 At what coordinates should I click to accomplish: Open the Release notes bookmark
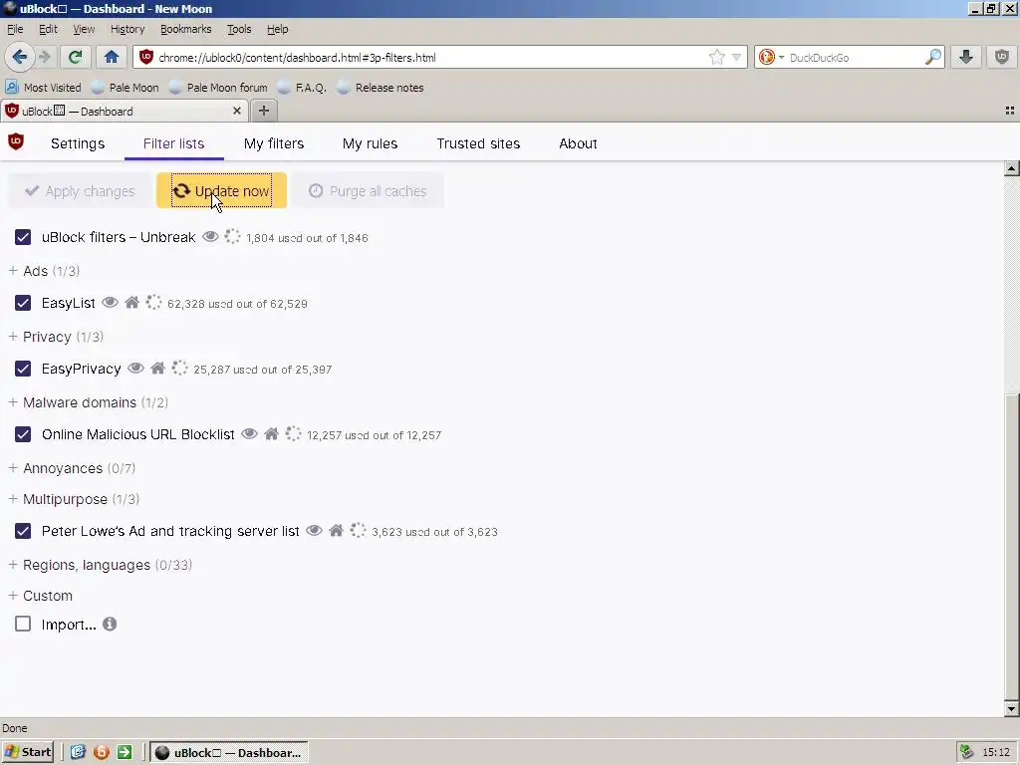click(381, 88)
